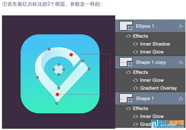186x130 pixels.
Task: Click the bottom tip anchor point of the pin shape
Action: tap(57, 104)
